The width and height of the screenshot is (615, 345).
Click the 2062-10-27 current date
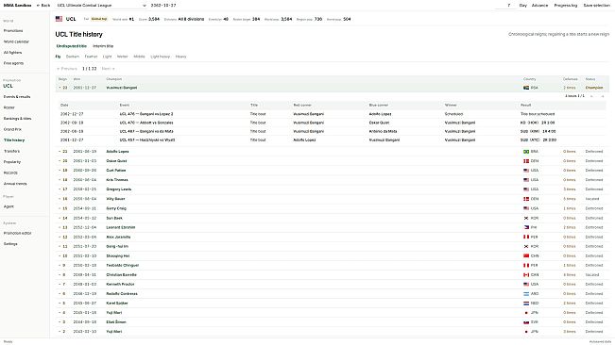[x=163, y=5]
